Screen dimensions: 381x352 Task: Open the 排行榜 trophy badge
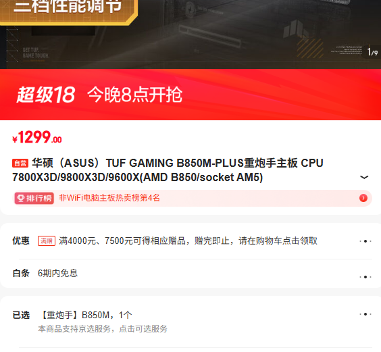[x=34, y=198]
